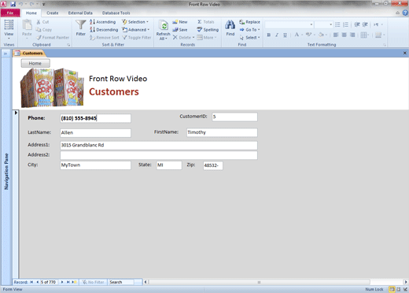Center align the text
Viewport: 409px width, 293px height.
[x=345, y=35]
